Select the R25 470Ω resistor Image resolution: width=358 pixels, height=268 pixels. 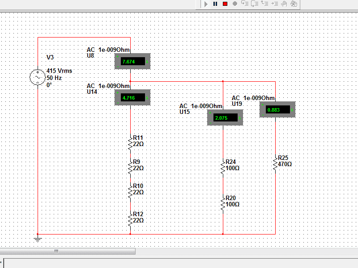tap(275, 164)
